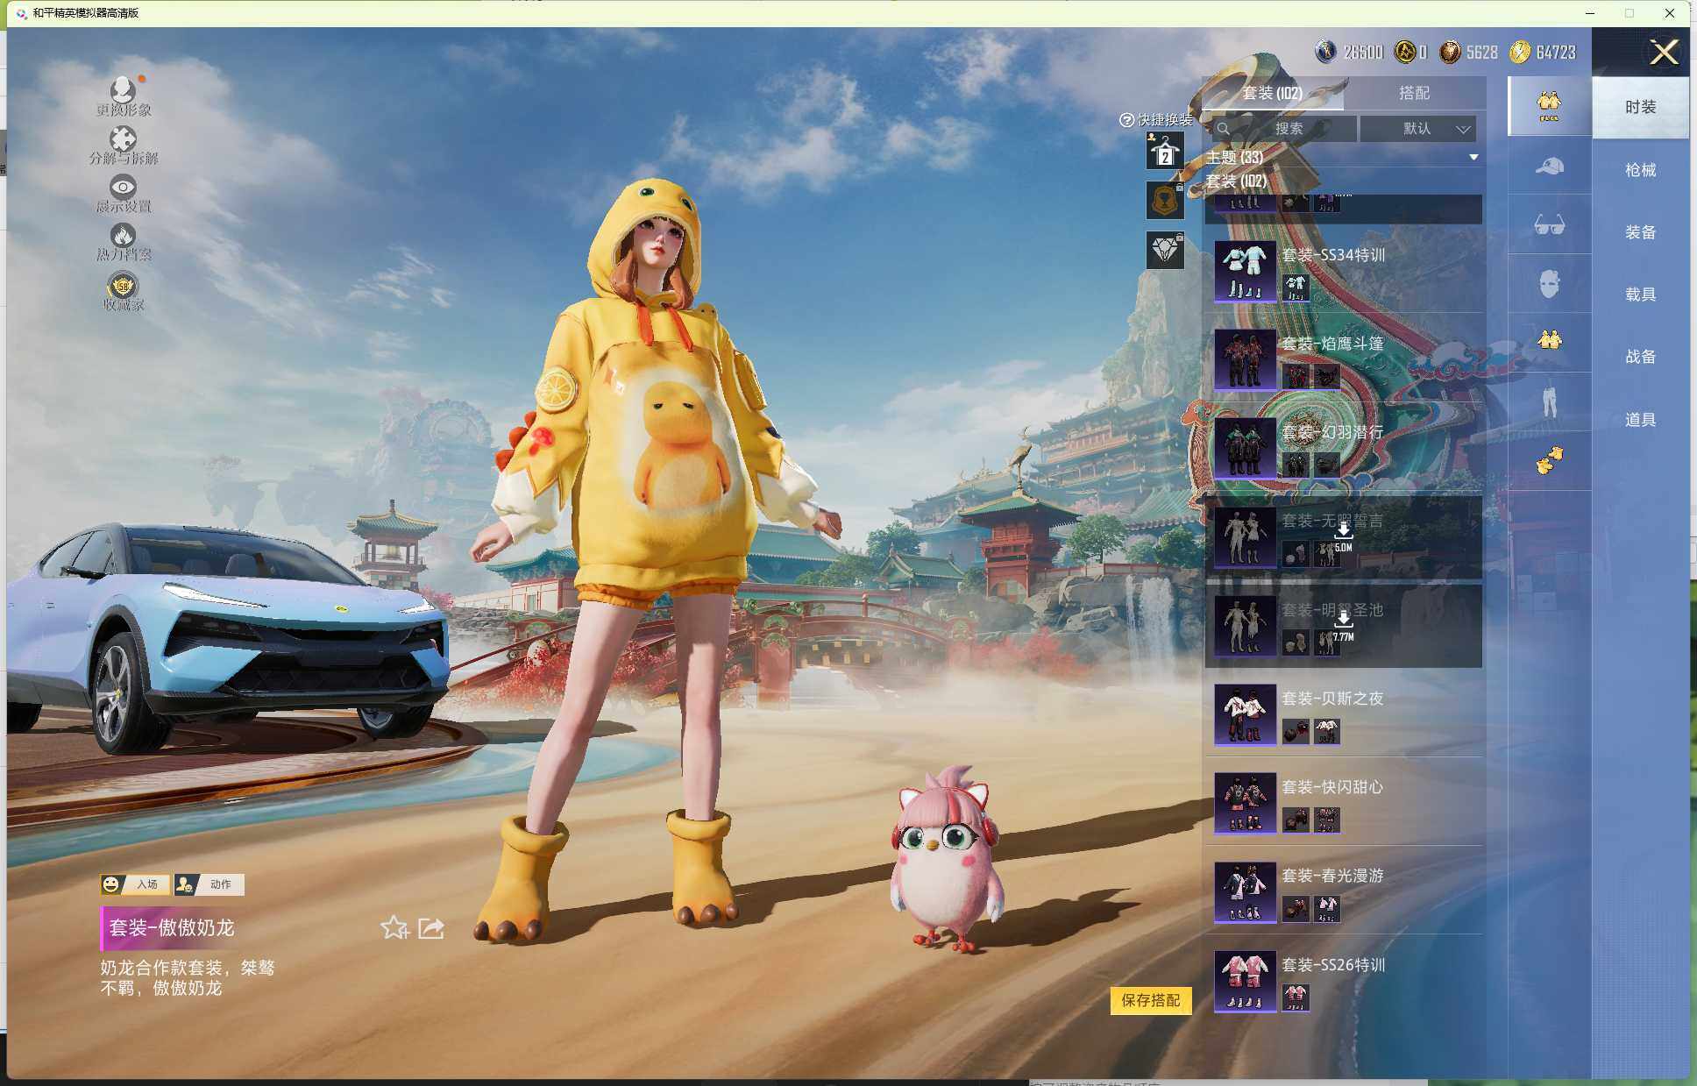Screen dimensions: 1697x1086
Task: Select the hat category icon
Action: pos(1549,166)
